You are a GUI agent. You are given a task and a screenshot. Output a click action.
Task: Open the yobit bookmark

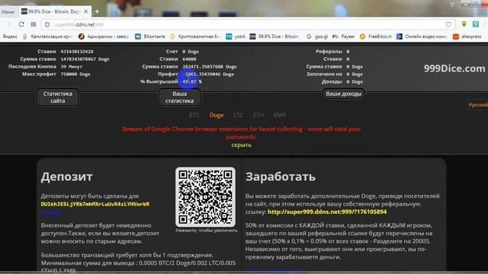(x=236, y=37)
